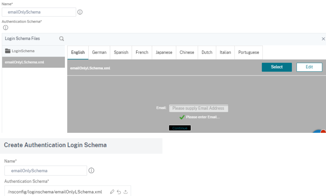Open the LoginSchema folder
326x196 pixels.
20,51
